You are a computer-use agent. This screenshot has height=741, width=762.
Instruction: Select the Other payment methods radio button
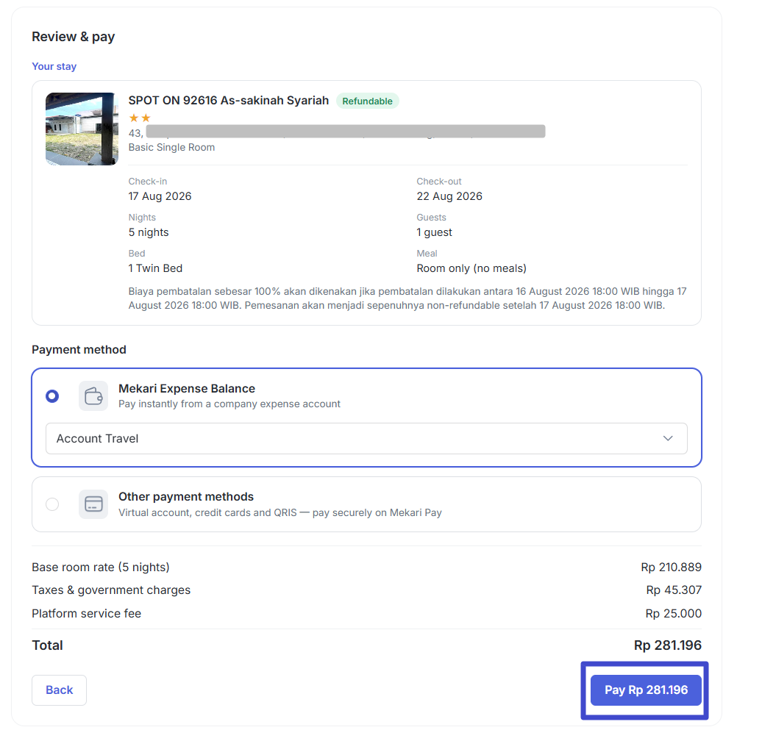tap(52, 504)
